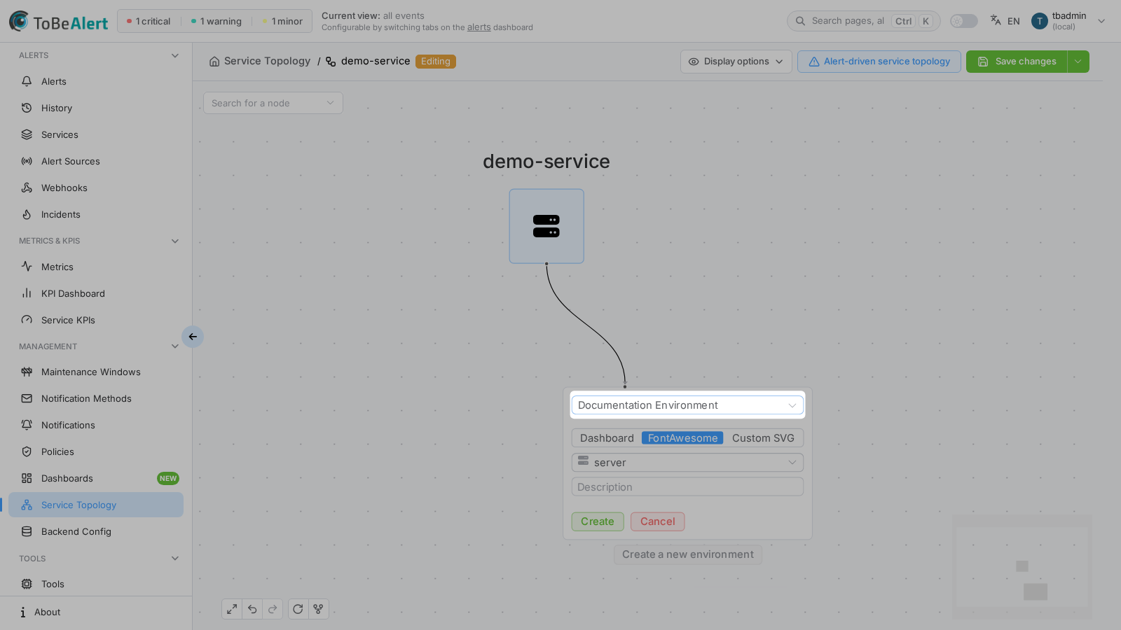Open the Search for a node dropdown
Image resolution: width=1121 pixels, height=630 pixels.
click(x=273, y=103)
